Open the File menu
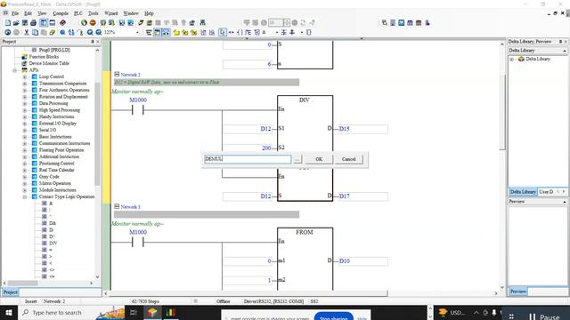Image resolution: width=570 pixels, height=320 pixels. (15, 13)
